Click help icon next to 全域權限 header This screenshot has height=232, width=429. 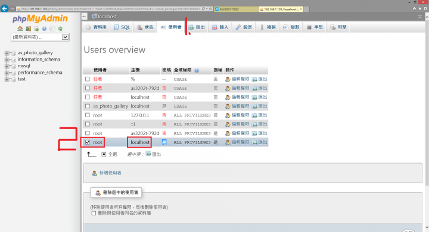tap(197, 71)
